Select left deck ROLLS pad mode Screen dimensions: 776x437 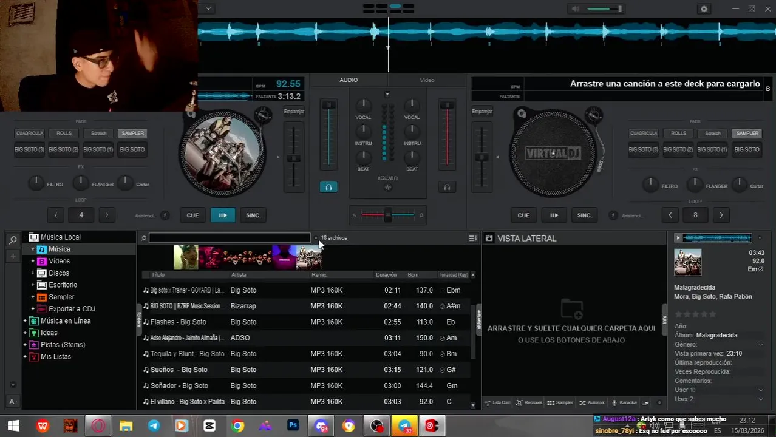[64, 134]
